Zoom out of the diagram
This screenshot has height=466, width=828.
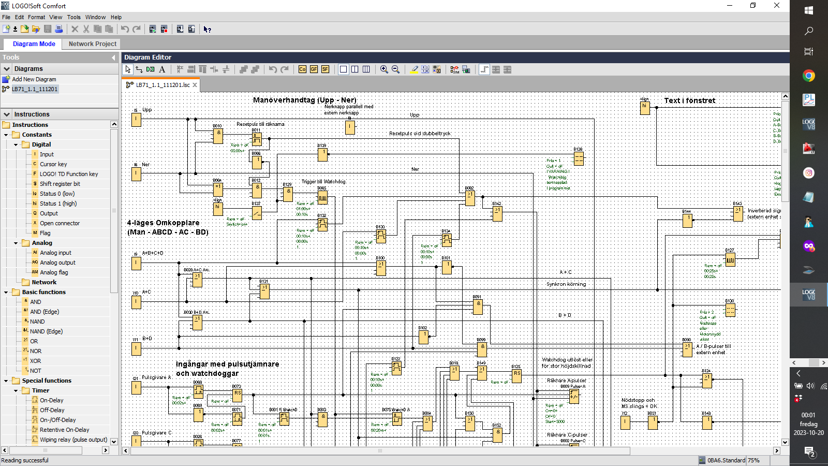(395, 69)
